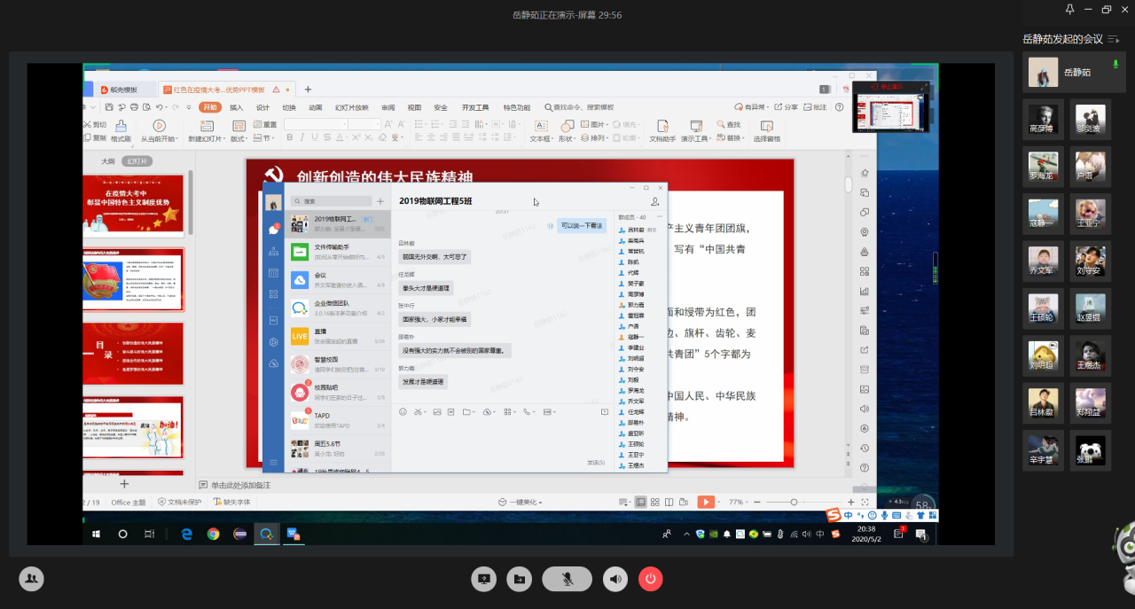Open the 企业微信团队 chat
1135x609 pixels.
[338, 308]
